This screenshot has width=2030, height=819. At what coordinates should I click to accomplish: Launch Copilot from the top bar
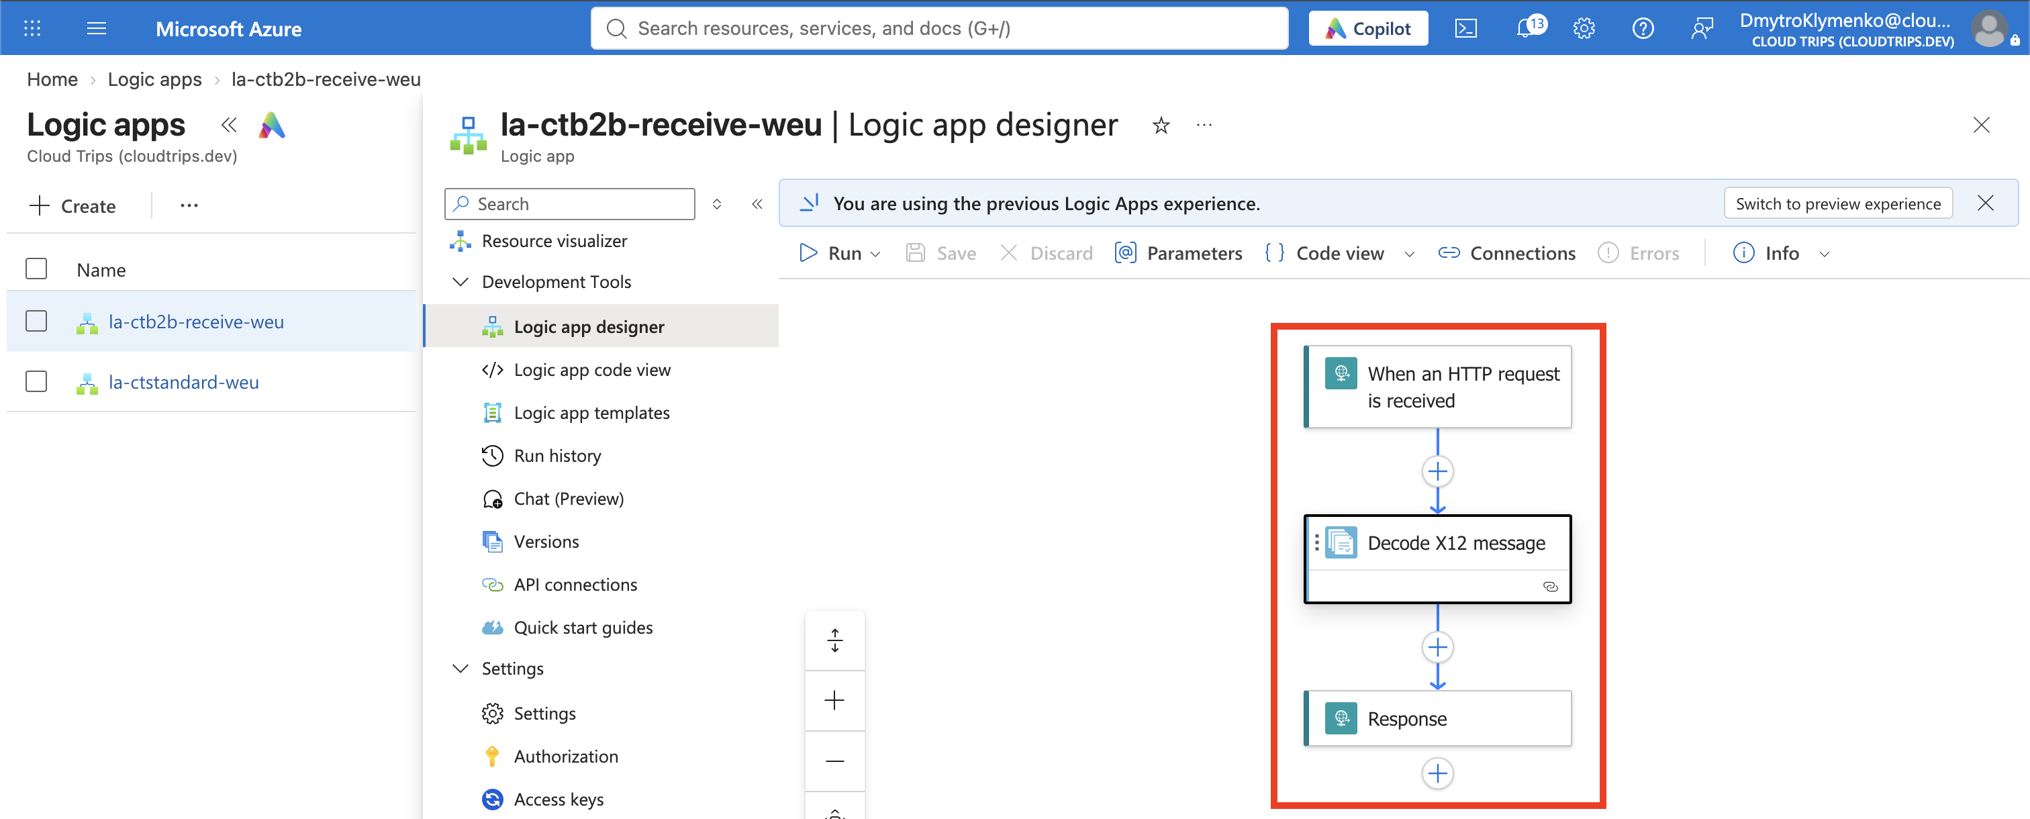[1367, 29]
